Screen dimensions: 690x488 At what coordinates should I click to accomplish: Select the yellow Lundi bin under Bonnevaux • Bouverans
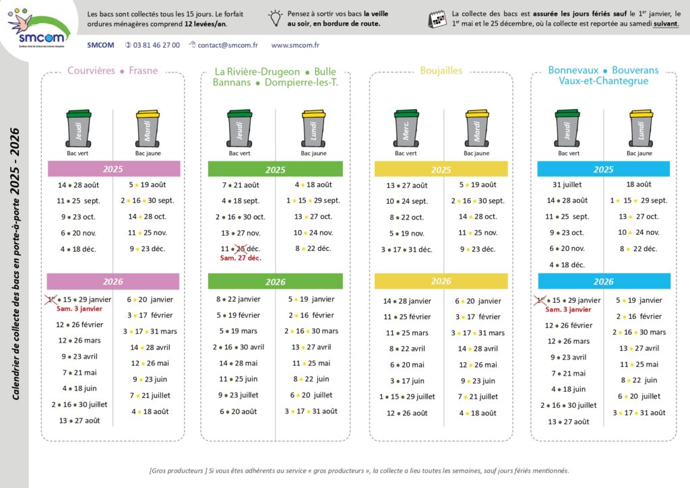(641, 128)
